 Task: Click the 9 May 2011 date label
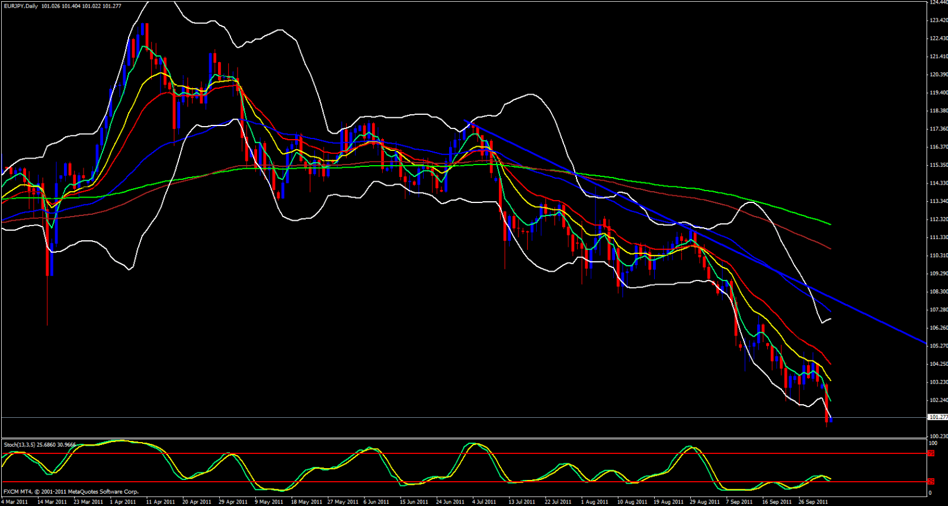pos(269,502)
